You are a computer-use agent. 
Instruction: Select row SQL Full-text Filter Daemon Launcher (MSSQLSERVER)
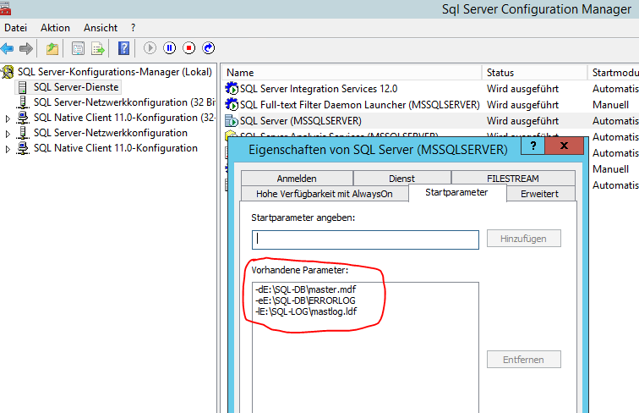pos(360,105)
